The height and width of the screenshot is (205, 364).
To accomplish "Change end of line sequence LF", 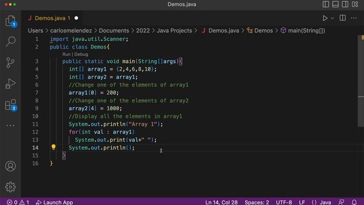I will coord(302,202).
